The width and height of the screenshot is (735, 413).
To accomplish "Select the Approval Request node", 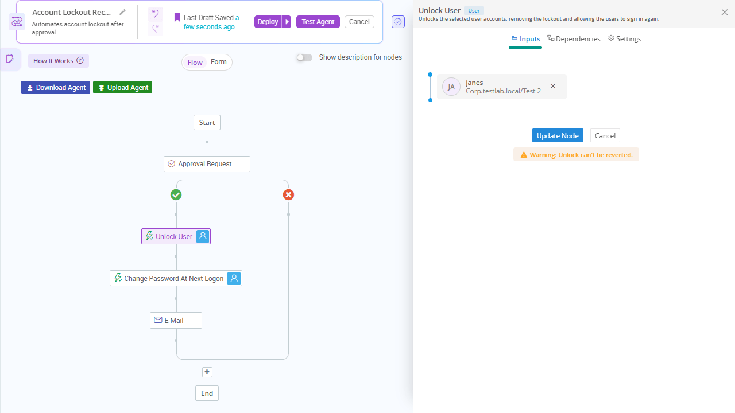I will pyautogui.click(x=207, y=164).
